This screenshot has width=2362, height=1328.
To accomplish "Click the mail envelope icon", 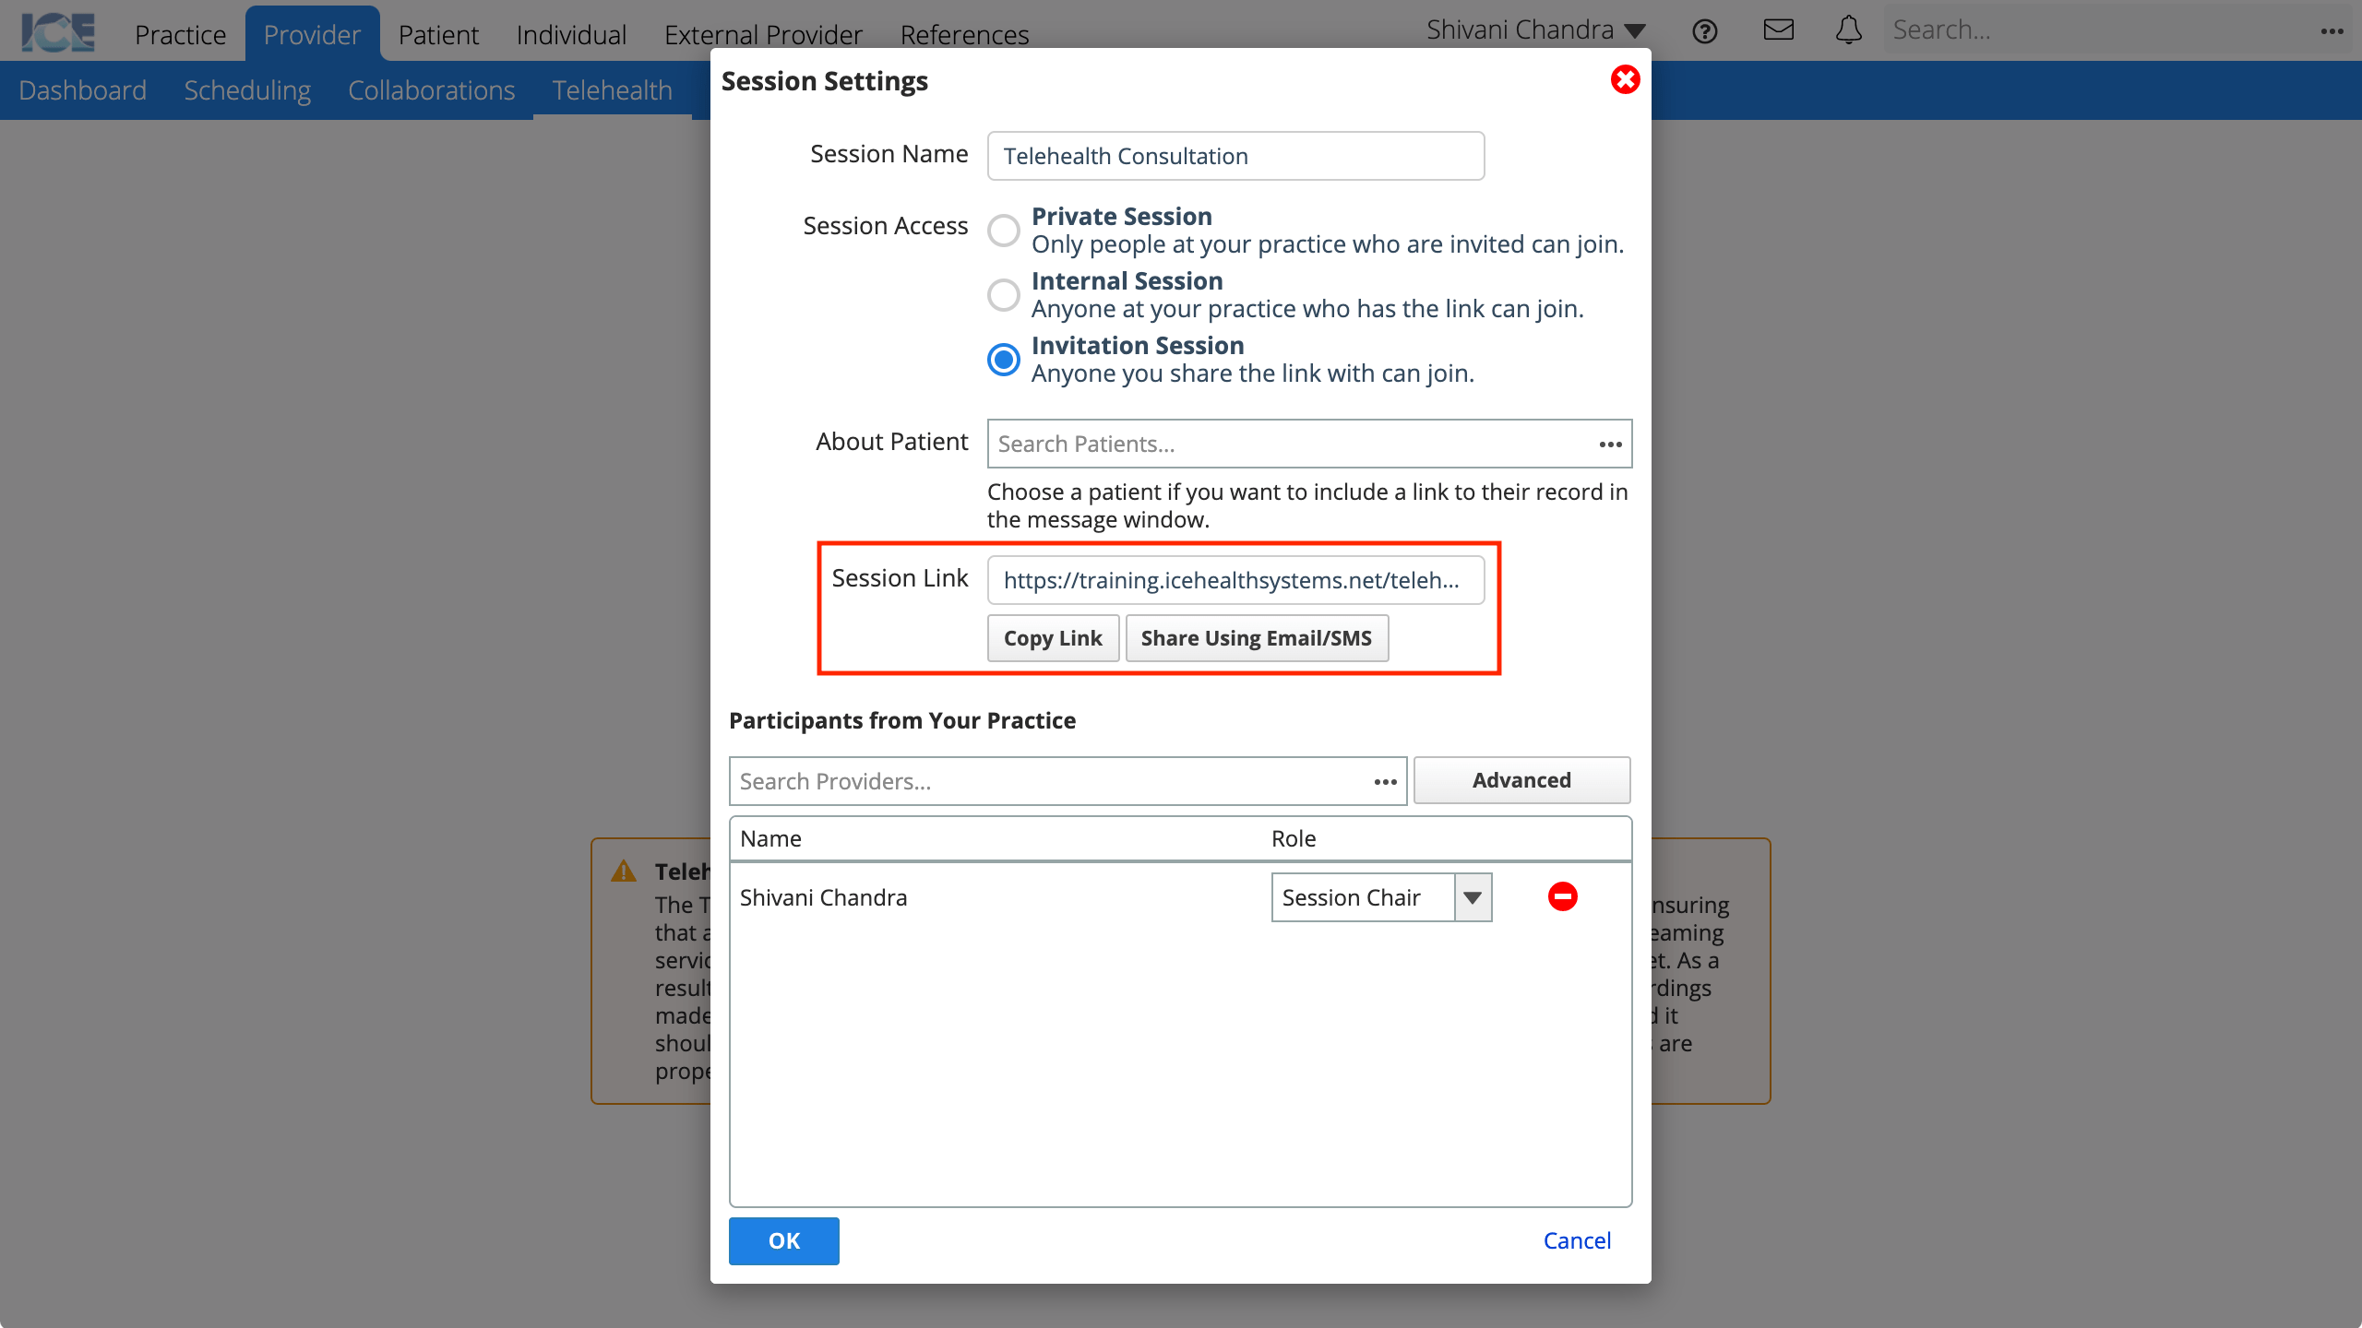I will click(1780, 30).
